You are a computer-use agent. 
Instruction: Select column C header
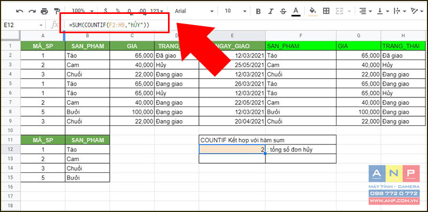tap(132, 36)
